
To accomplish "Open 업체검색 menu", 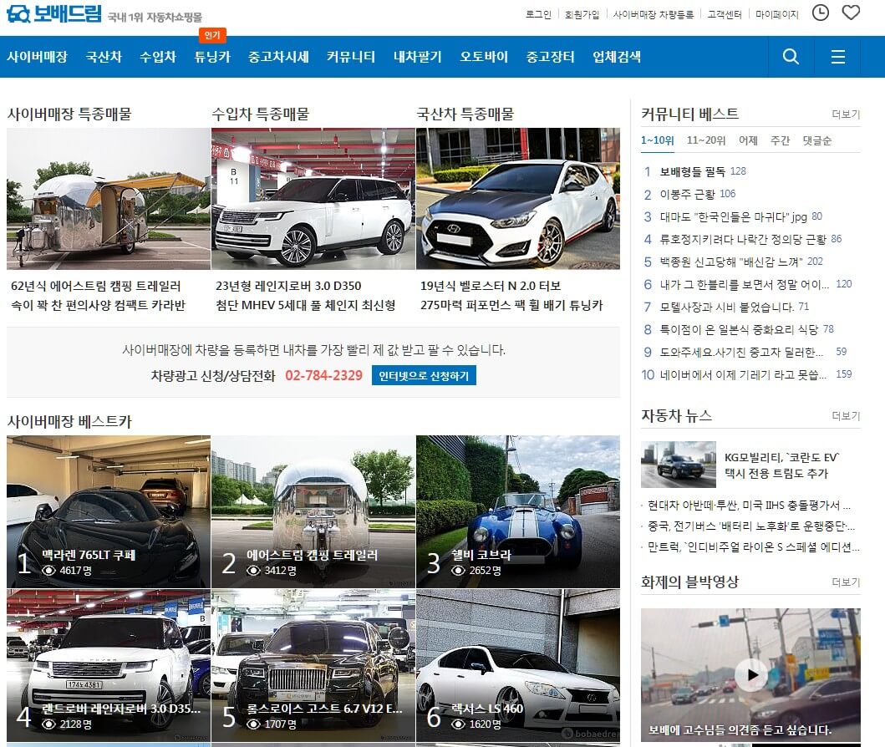I will pos(617,57).
